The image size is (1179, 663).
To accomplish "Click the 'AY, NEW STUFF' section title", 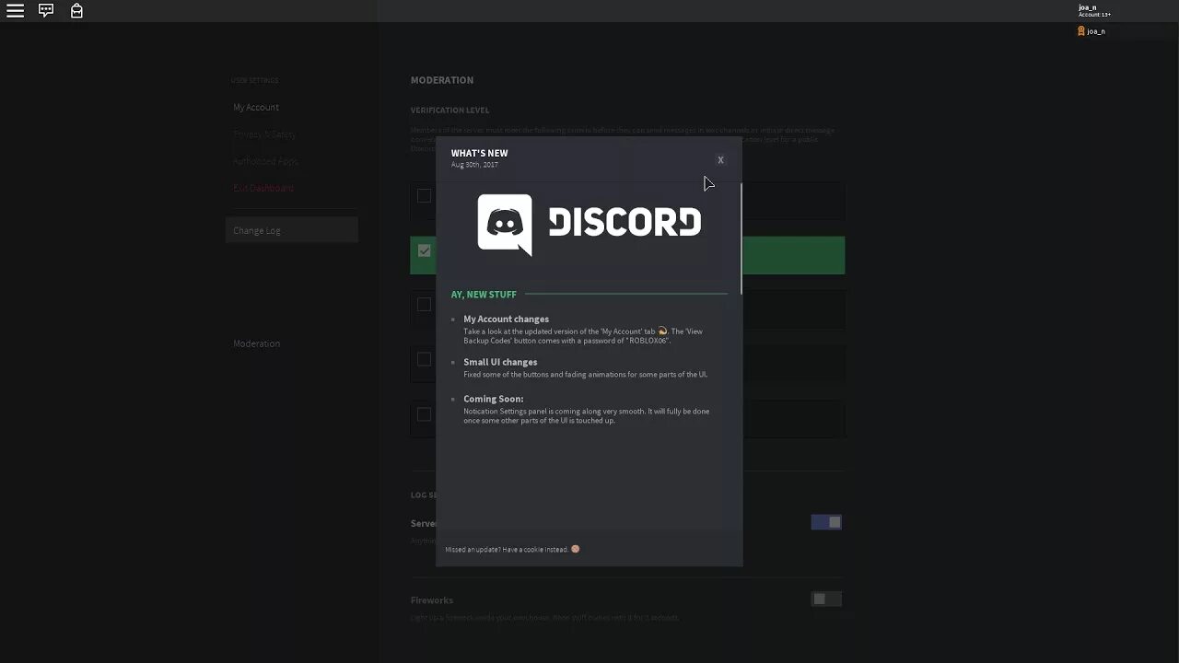I will 484,295.
